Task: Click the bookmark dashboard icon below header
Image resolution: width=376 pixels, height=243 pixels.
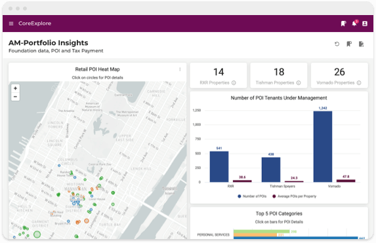Action: pos(349,44)
